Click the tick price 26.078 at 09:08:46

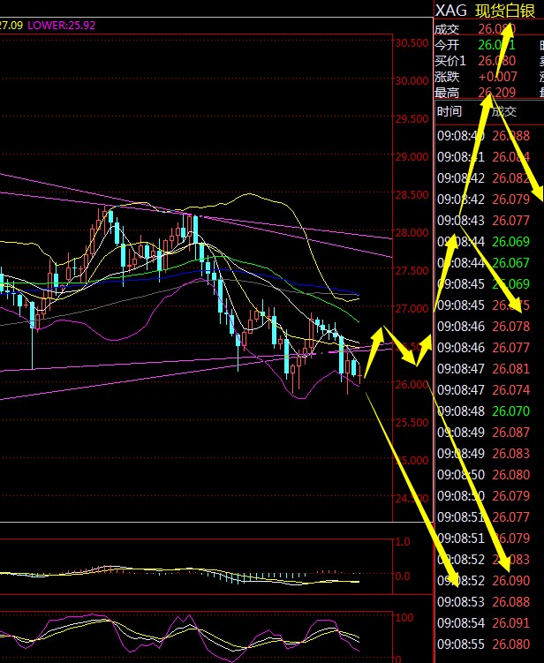point(511,327)
